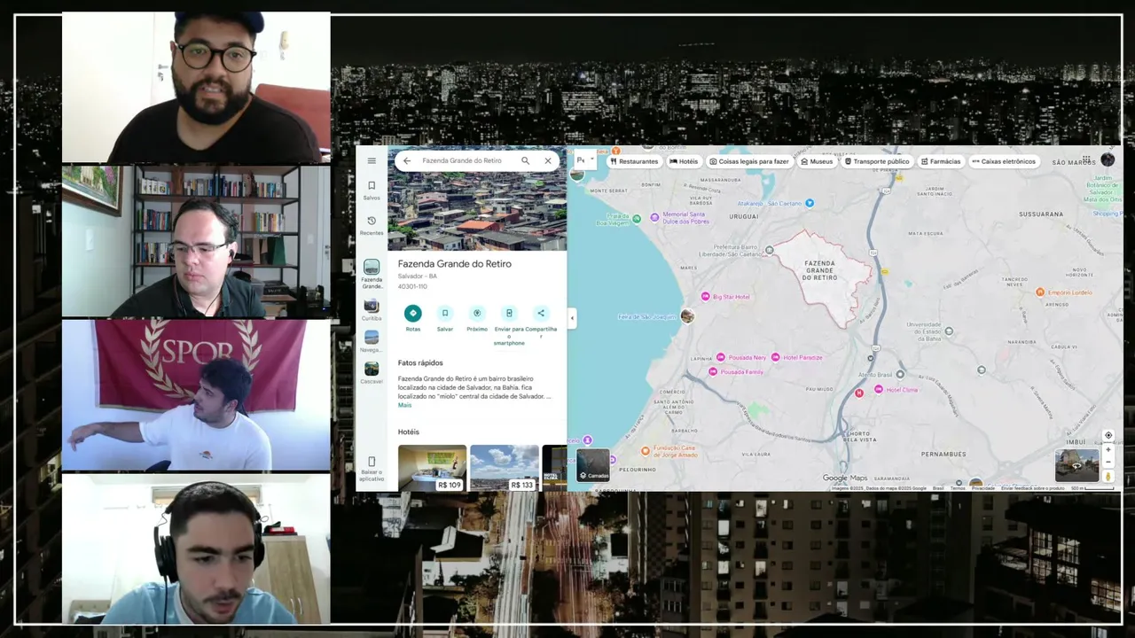This screenshot has height=638, width=1135.
Task: Select Coisas legais para fazer chip
Action: coord(749,161)
